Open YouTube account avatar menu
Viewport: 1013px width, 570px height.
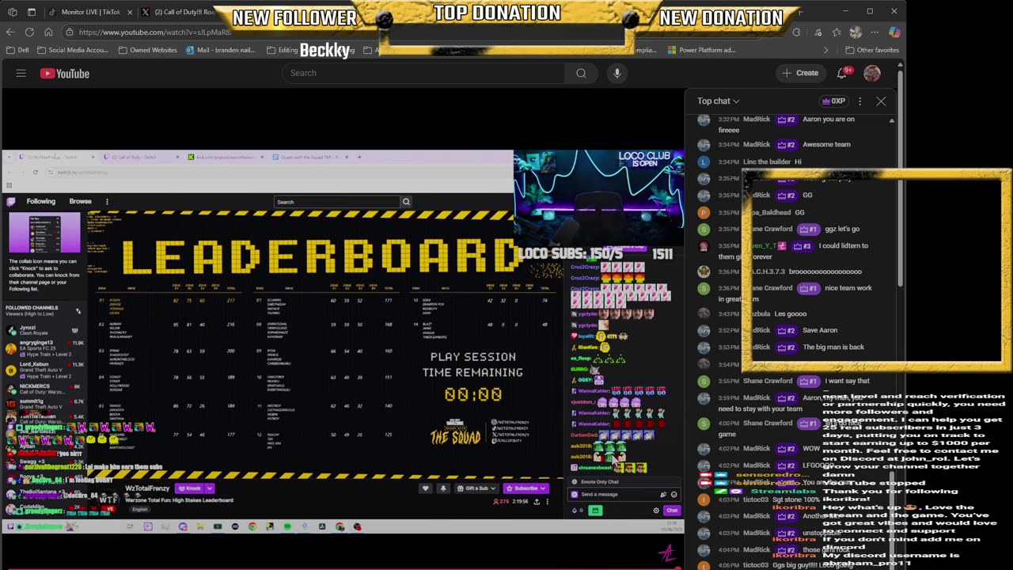click(x=872, y=73)
